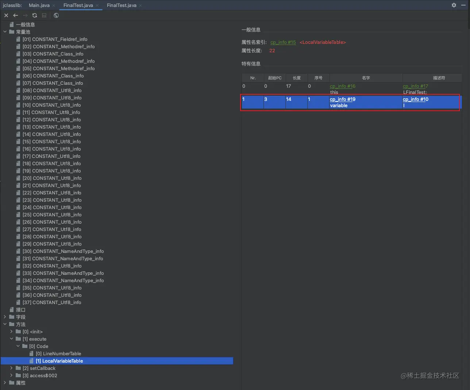Screen dimensions: 470x390
Task: Collapse the 常量池 node
Action: [x=5, y=32]
